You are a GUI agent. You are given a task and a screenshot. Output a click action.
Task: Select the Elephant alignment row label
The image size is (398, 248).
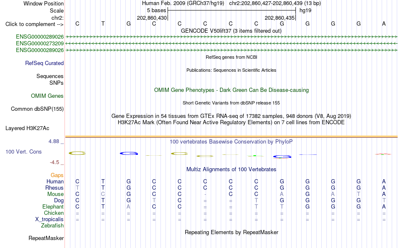coord(53,206)
